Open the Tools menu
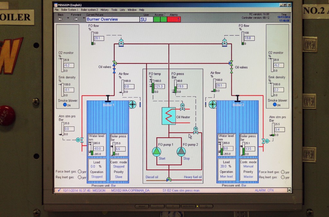 tap(114, 10)
